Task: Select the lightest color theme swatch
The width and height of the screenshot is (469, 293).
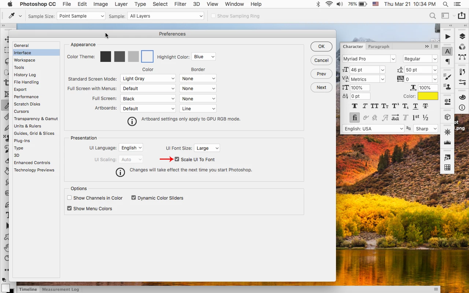Action: (x=147, y=56)
